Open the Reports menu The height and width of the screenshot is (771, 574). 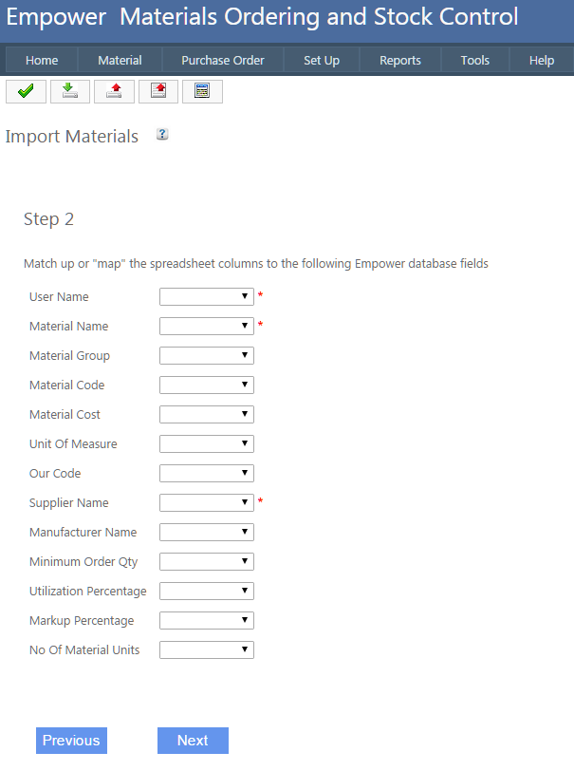click(400, 60)
